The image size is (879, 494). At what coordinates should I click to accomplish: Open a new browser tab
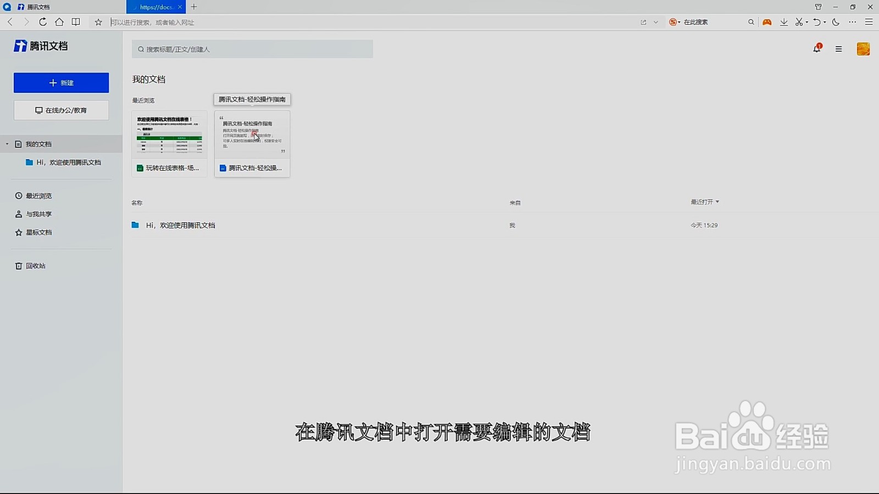(194, 7)
